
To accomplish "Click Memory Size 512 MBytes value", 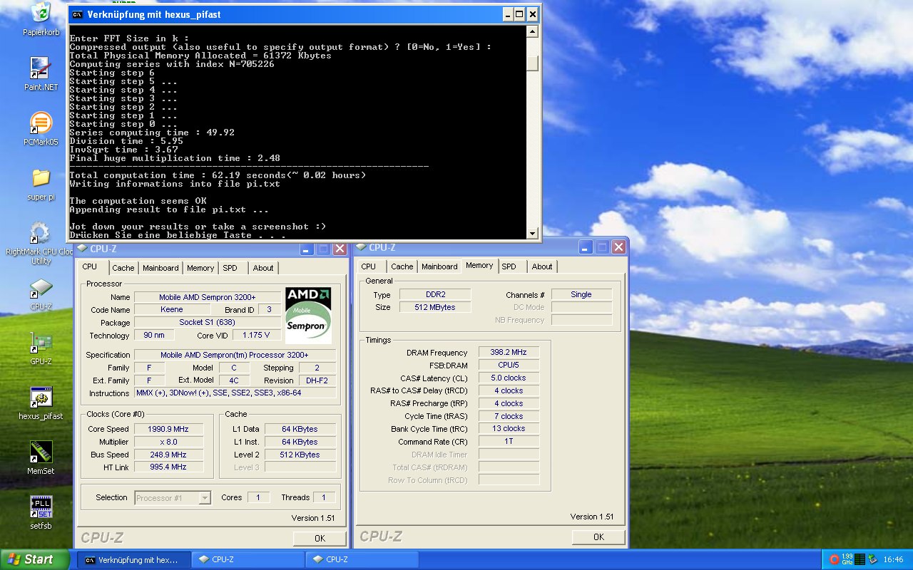I will click(x=435, y=307).
